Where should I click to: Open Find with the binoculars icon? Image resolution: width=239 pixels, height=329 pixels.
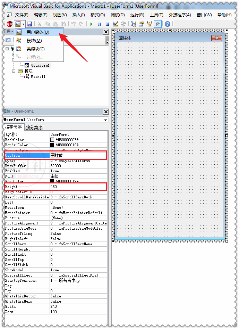point(63,24)
